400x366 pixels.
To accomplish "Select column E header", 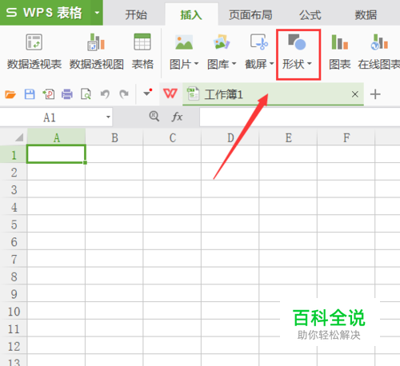I will [x=288, y=137].
